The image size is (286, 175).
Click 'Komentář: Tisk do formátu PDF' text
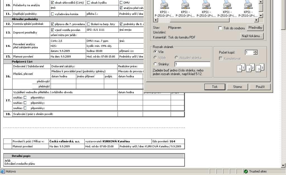174,37
